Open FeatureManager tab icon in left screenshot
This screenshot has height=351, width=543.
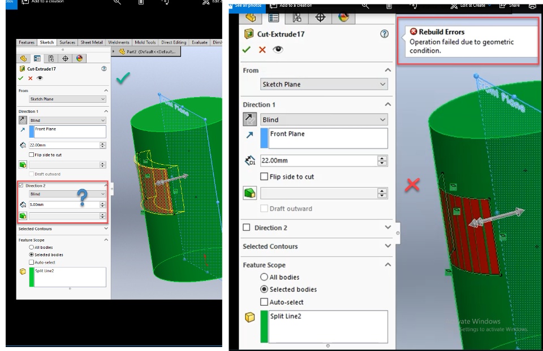[x=24, y=58]
